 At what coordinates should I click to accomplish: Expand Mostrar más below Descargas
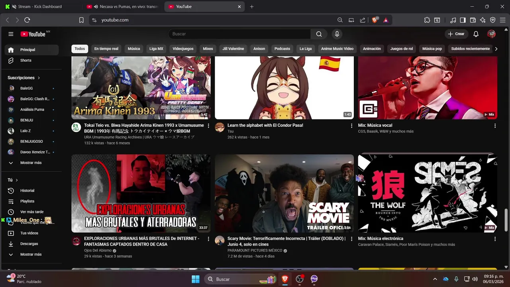coord(31,254)
